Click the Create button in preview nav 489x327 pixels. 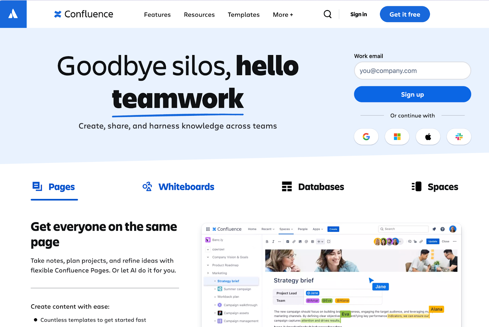(333, 229)
